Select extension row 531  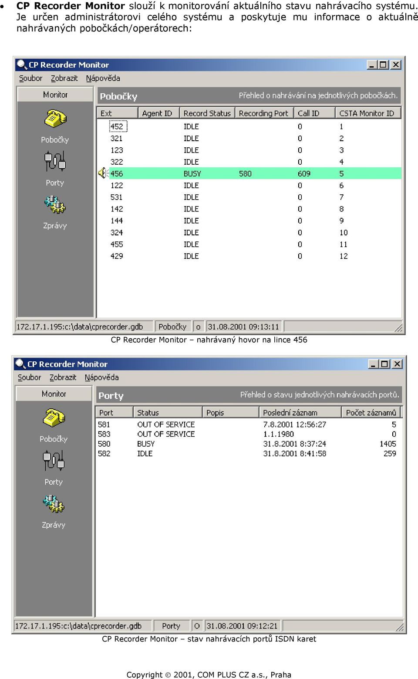[249, 197]
